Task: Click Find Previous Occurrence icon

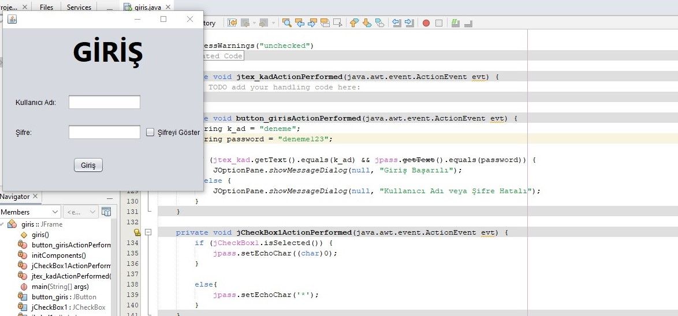Action: coord(299,23)
